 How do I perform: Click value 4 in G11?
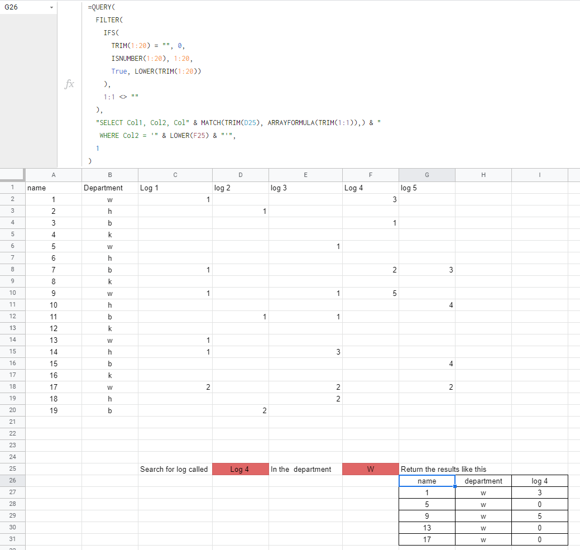pos(427,305)
